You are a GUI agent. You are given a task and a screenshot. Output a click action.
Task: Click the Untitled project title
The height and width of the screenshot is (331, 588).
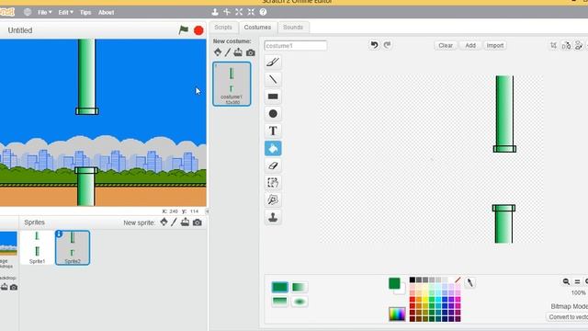[x=20, y=30]
